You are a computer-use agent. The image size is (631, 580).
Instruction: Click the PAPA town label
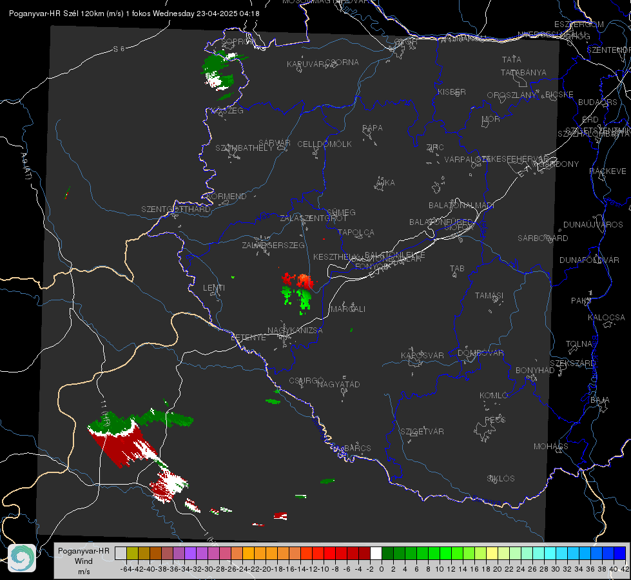(373, 128)
